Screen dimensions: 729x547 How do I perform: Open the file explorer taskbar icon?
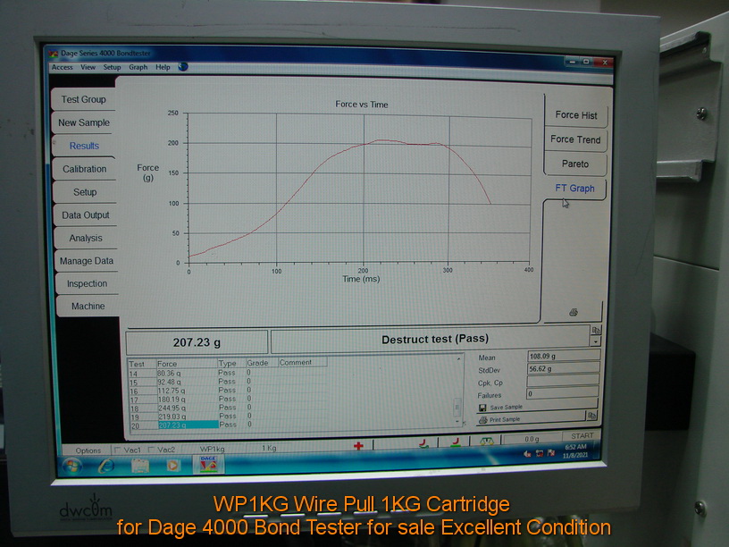(139, 465)
